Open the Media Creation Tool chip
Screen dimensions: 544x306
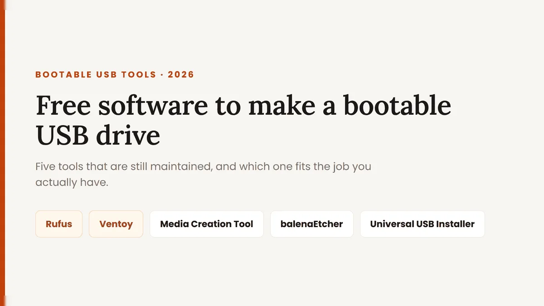point(207,224)
